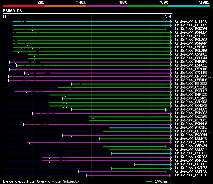The height and width of the screenshot is (184, 213).
Task: Click the UniRef100_Q8L8Y7 label
Action: coord(191,150)
